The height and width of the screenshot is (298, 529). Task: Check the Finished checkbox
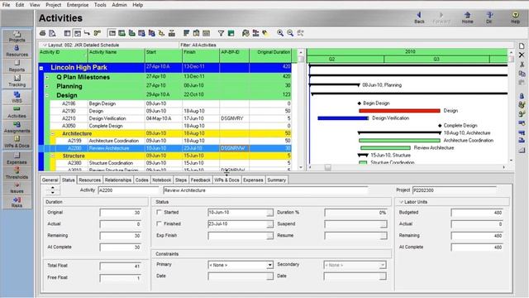point(159,223)
